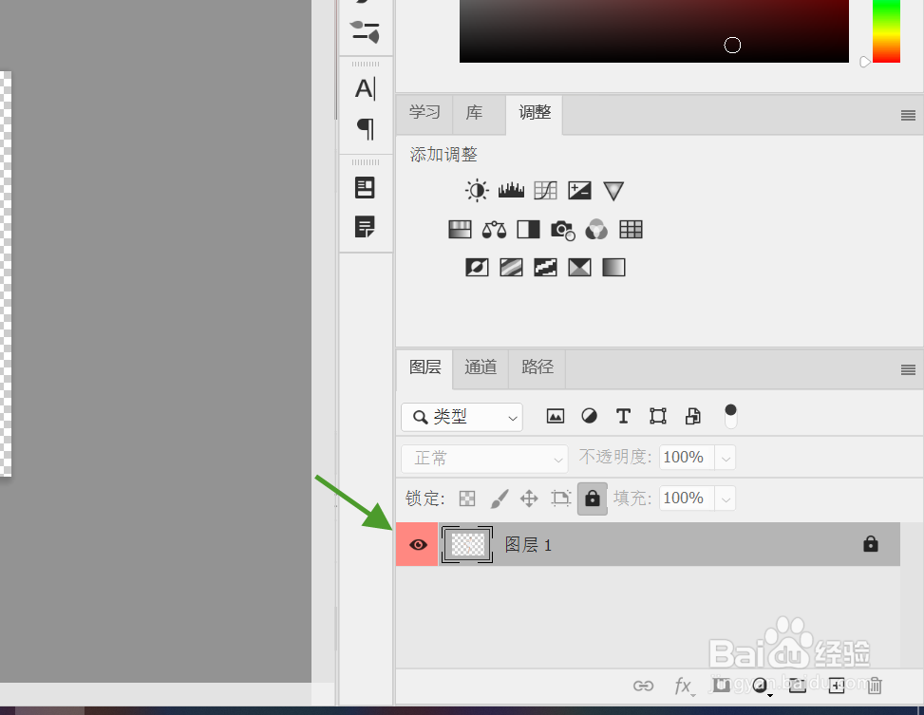Add a Vibrance adjustment
The image size is (924, 715).
613,191
